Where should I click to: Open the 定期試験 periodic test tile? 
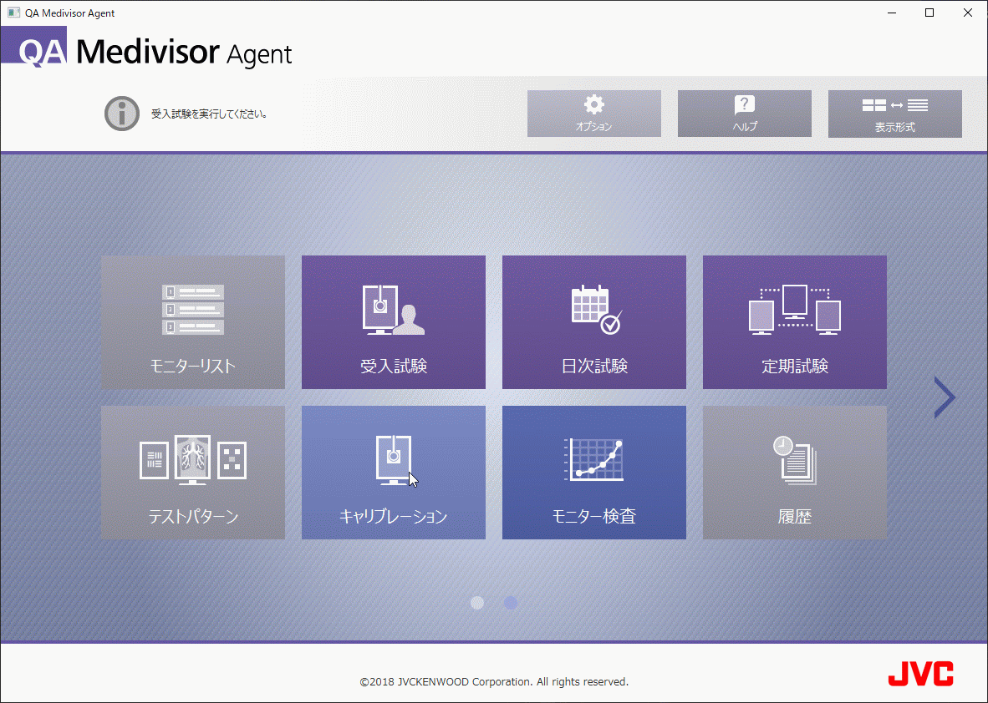tap(795, 322)
